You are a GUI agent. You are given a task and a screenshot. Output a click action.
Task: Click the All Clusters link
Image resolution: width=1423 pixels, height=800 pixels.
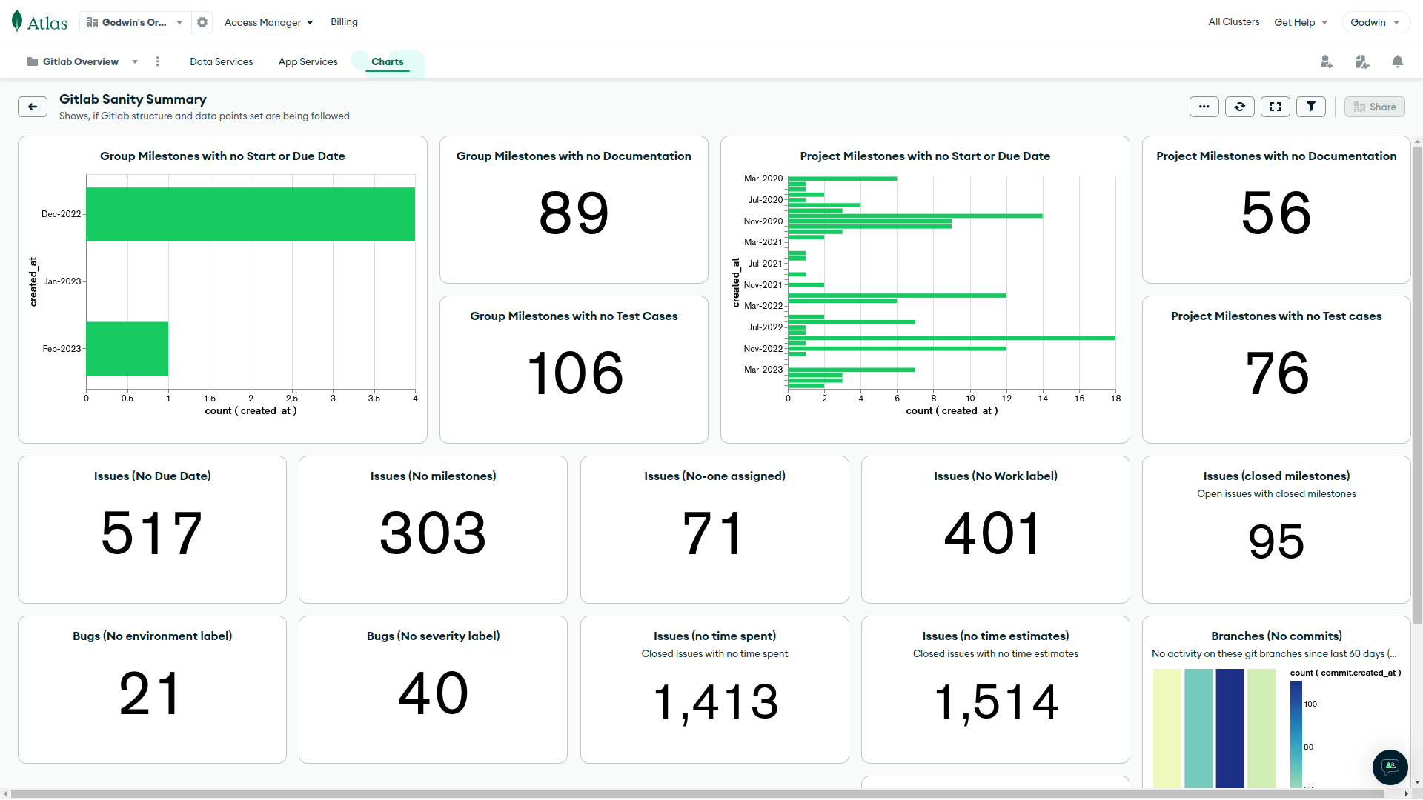[x=1233, y=21]
